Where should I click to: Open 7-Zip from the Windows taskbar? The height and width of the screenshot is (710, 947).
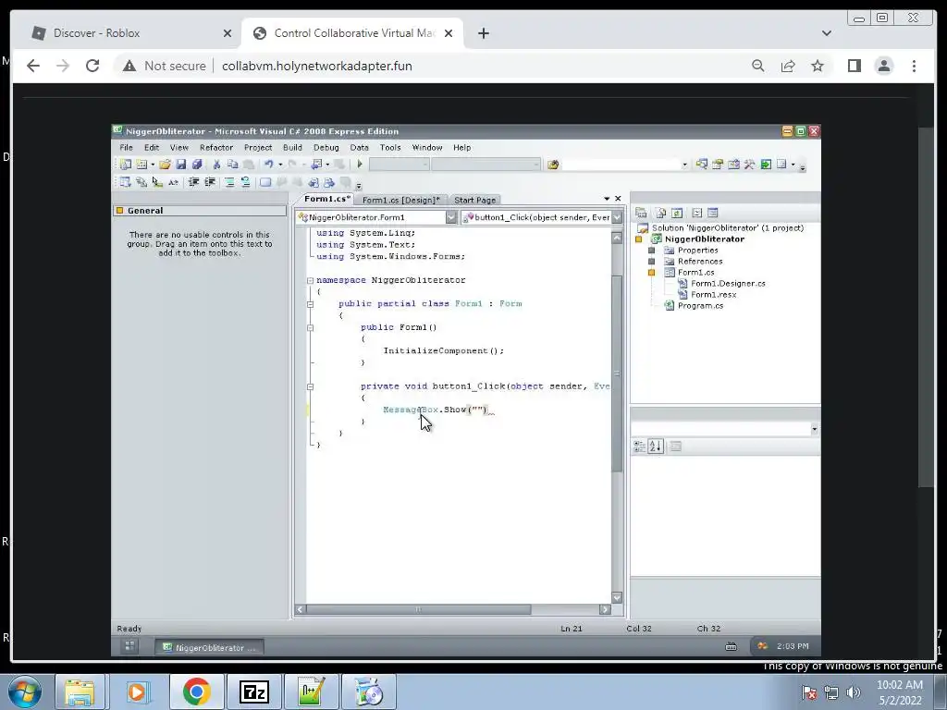253,692
